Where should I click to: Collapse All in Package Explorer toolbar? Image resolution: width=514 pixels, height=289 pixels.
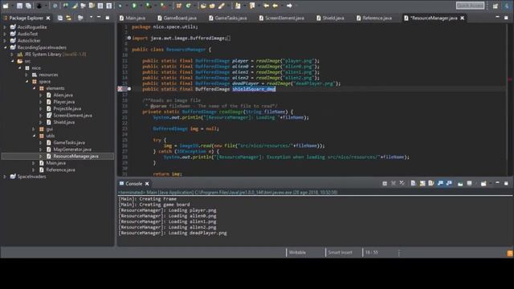point(60,18)
